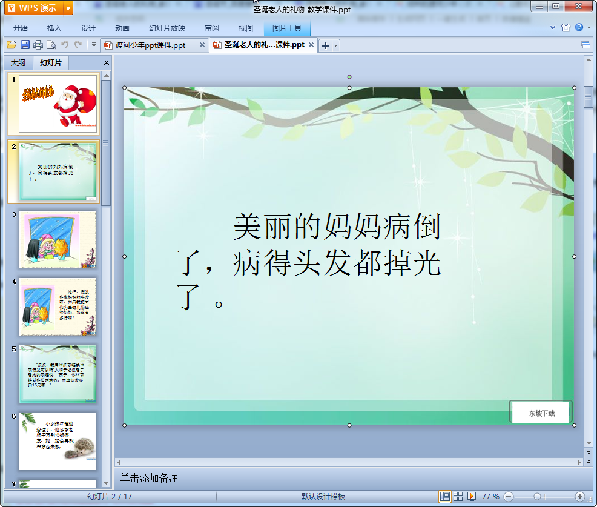Viewport: 597px width, 507px height.
Task: Select slide 5 thumbnail
Action: point(58,374)
